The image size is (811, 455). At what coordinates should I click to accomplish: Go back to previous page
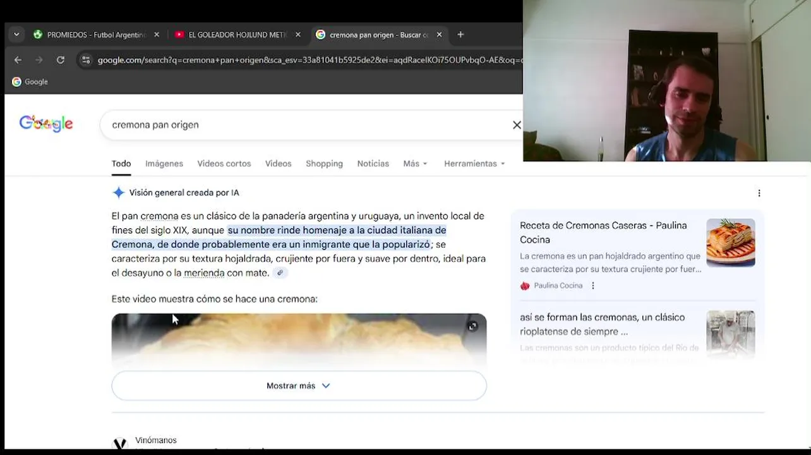point(18,60)
